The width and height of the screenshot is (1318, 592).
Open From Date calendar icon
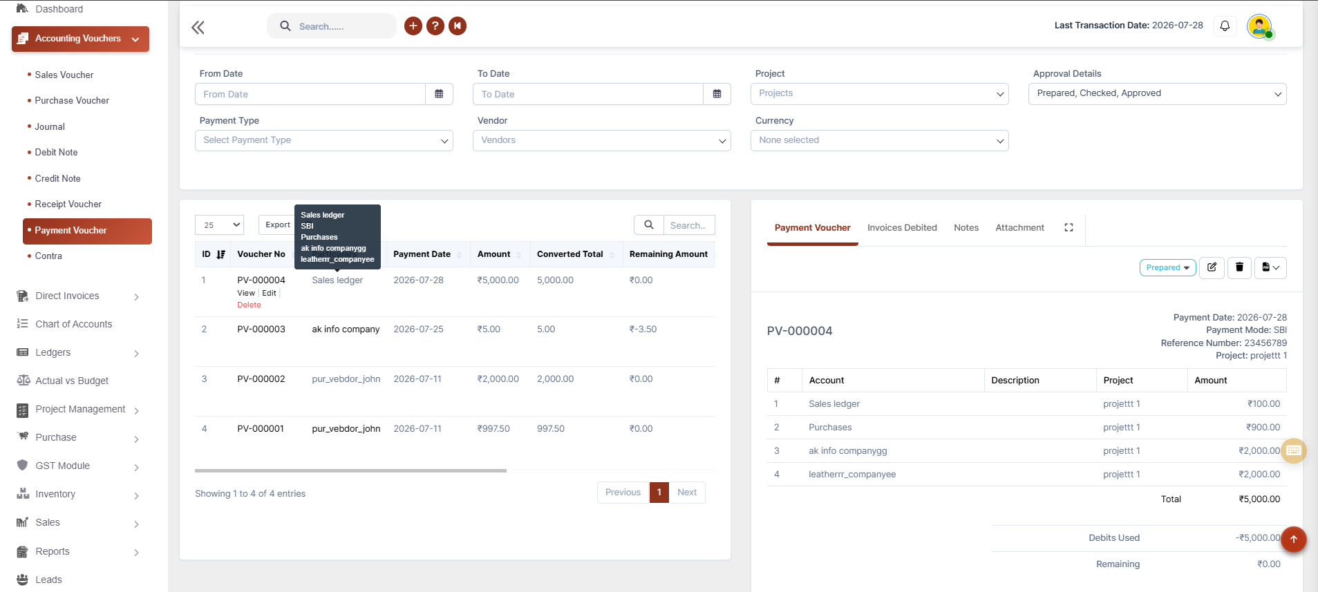coord(439,94)
